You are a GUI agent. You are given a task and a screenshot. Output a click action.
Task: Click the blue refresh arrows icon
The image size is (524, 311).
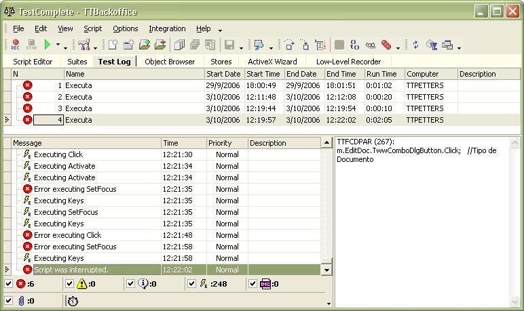pyautogui.click(x=415, y=45)
